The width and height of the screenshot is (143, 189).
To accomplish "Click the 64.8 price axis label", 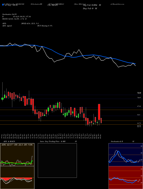I will (x=139, y=115).
